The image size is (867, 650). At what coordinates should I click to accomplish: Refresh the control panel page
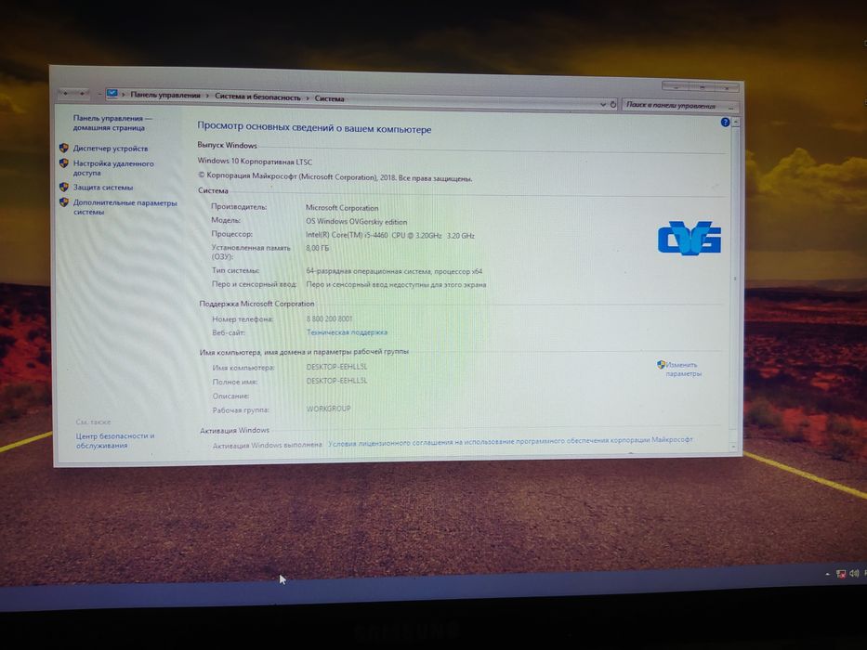coord(612,104)
